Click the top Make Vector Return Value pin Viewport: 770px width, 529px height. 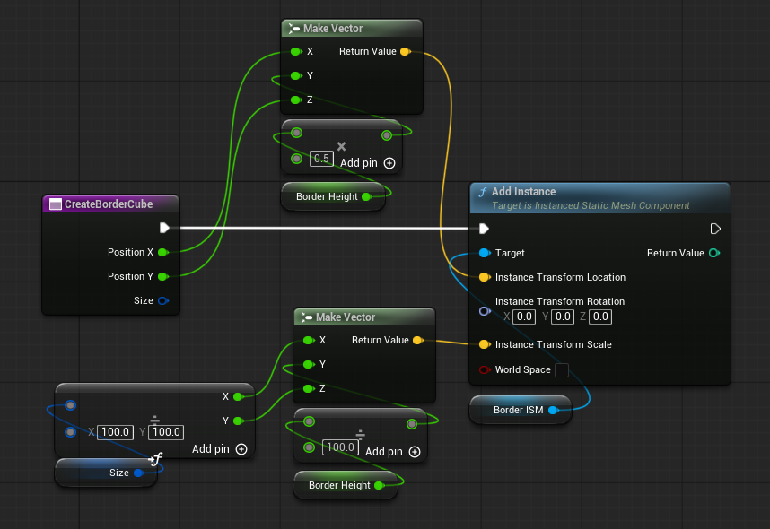(x=405, y=52)
